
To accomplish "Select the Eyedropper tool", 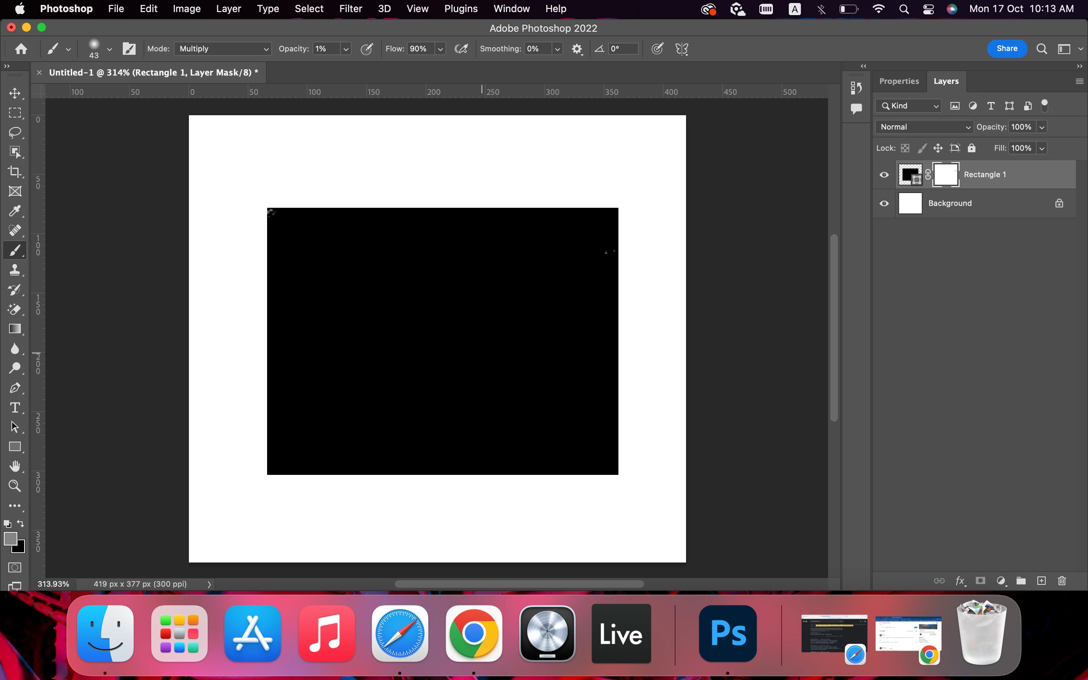I will [15, 211].
